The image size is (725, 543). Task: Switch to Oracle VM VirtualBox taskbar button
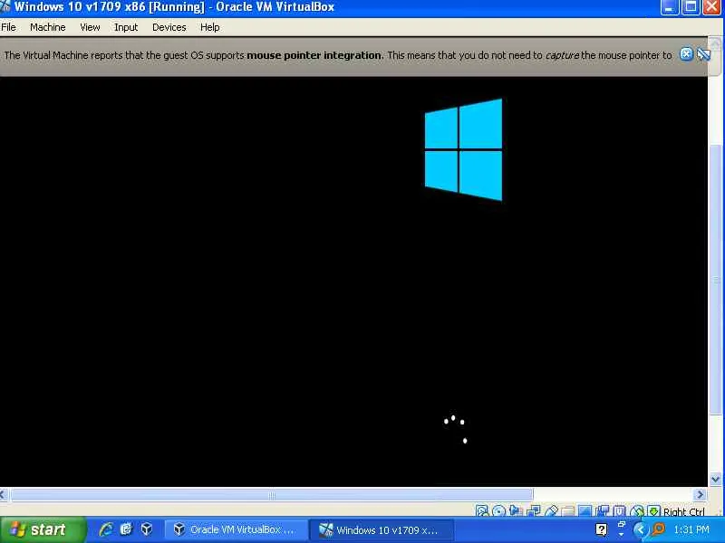click(236, 529)
